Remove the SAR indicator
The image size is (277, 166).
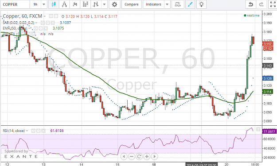click(x=52, y=23)
